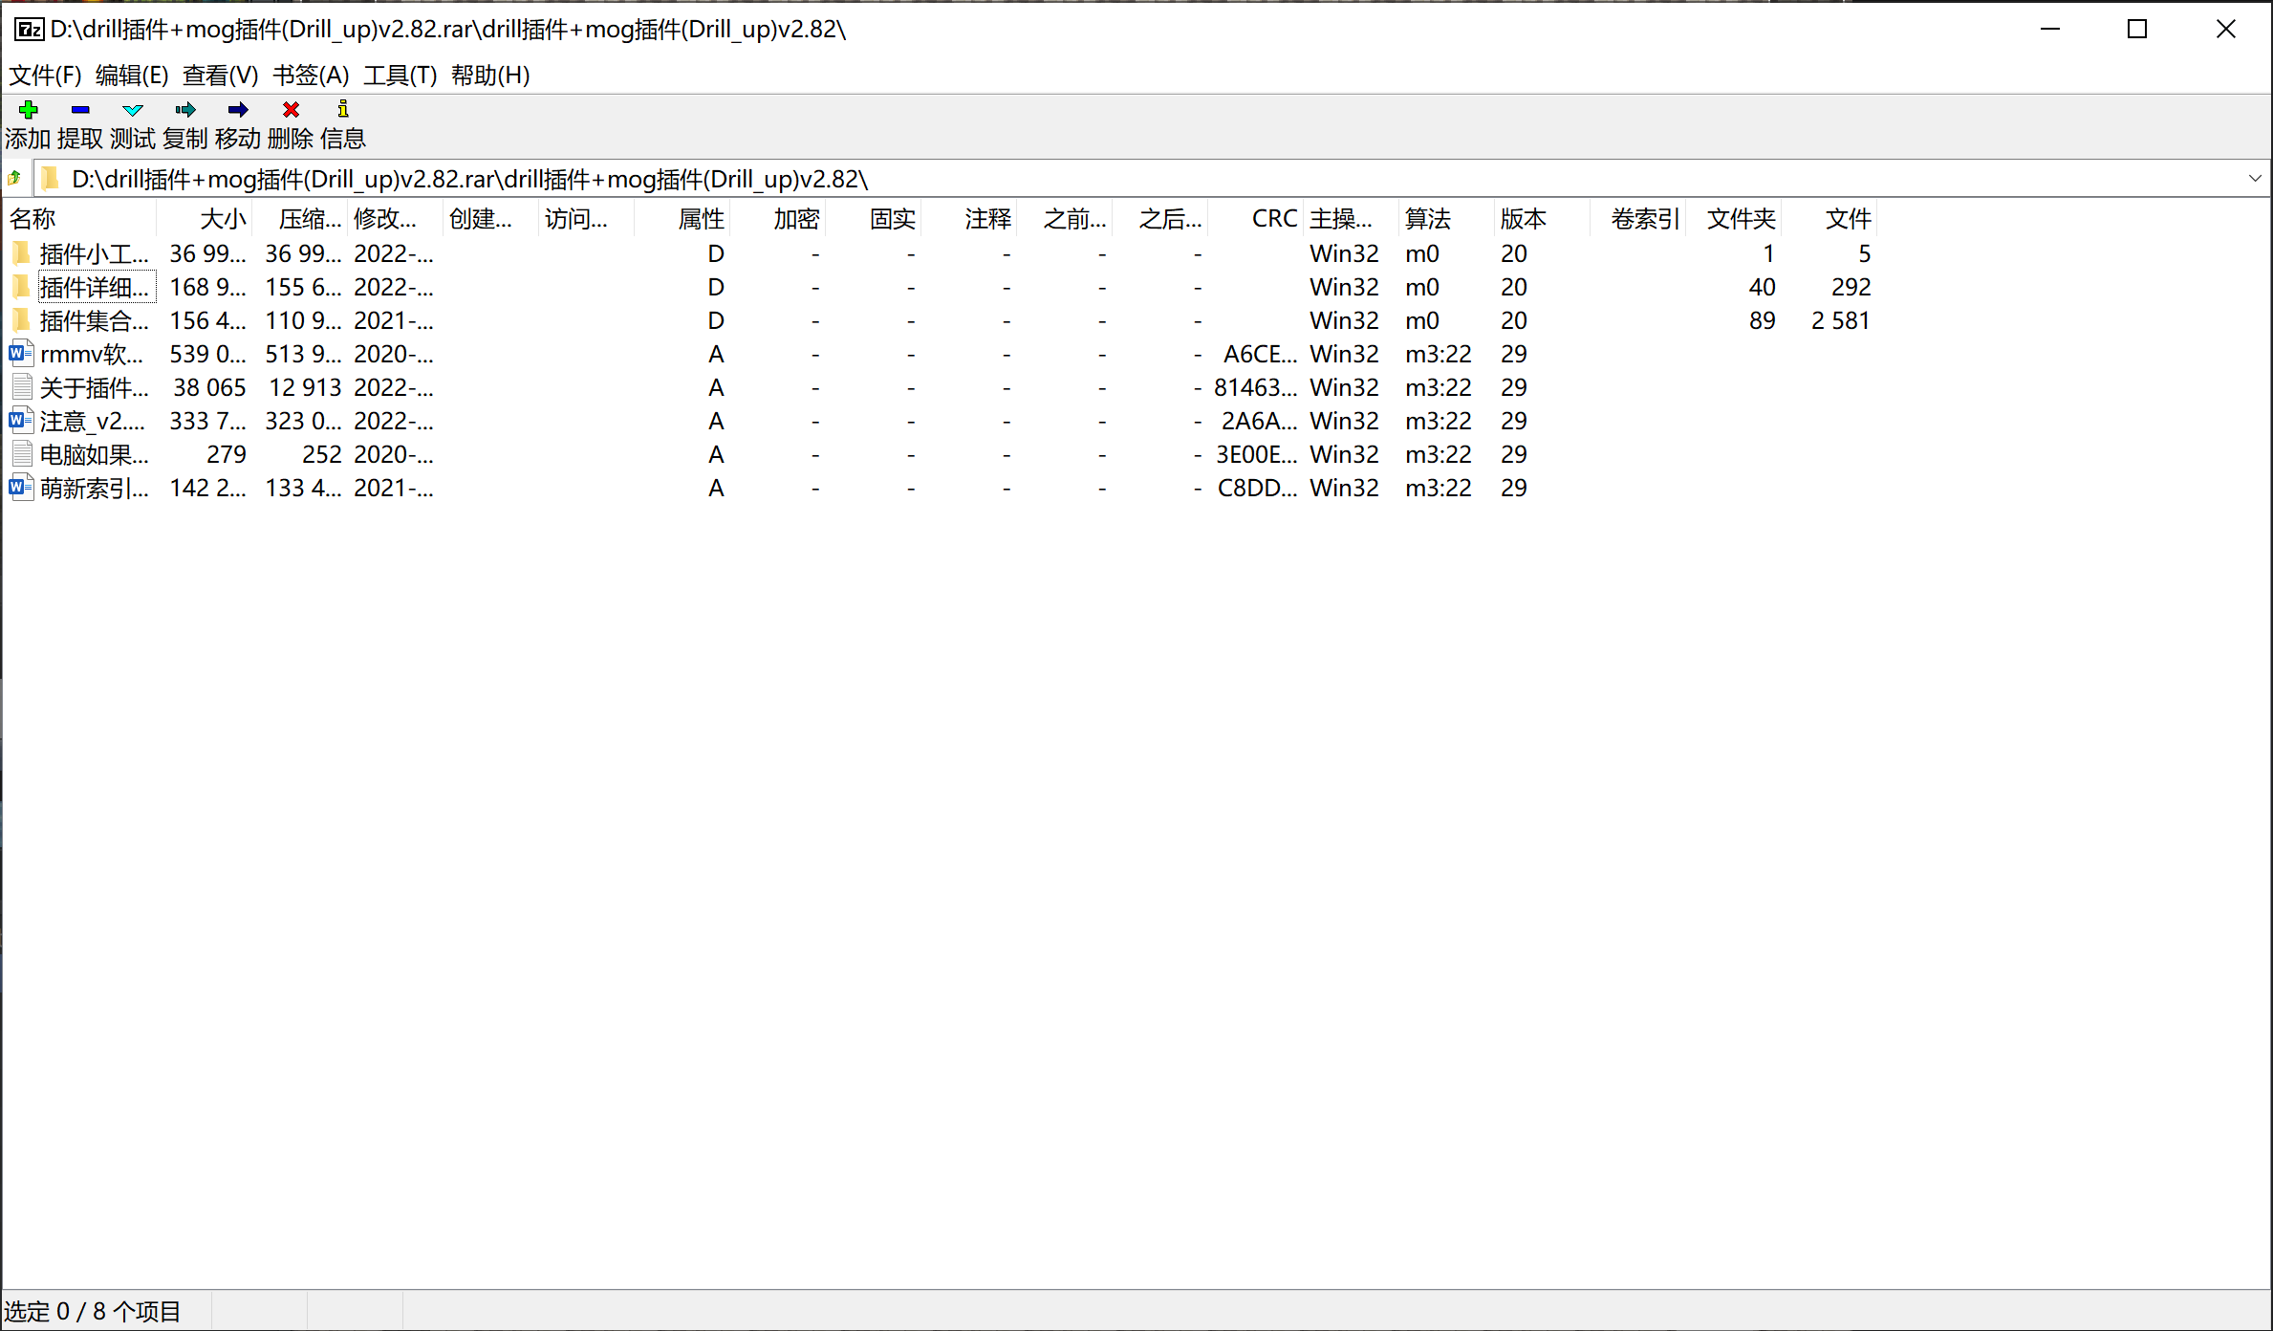This screenshot has width=2273, height=1331.
Task: Sort by the 属性 column header
Action: 682,219
